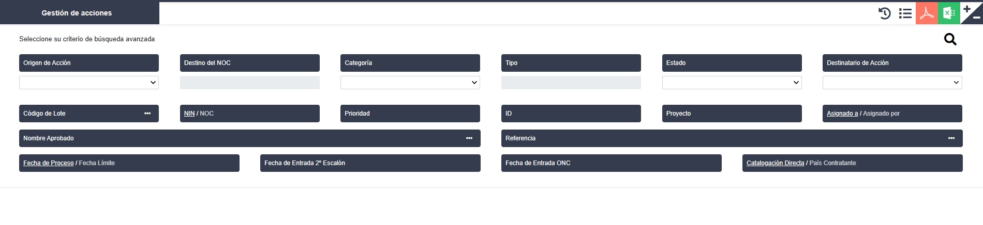Switch to NIN option
The height and width of the screenshot is (225, 983).
(x=189, y=114)
